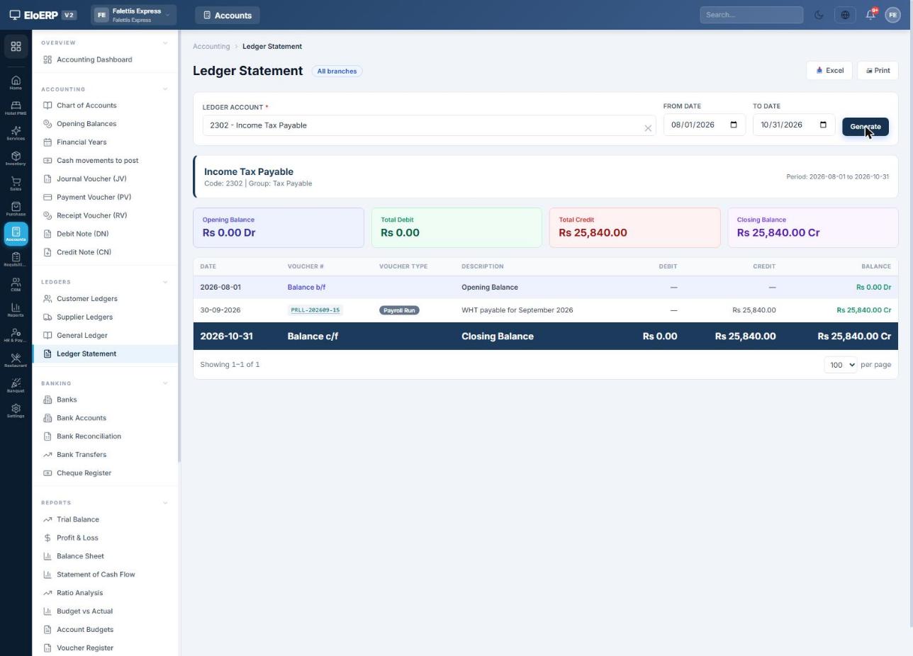This screenshot has width=913, height=656.
Task: Go to Restaurant module icon
Action: point(16,360)
